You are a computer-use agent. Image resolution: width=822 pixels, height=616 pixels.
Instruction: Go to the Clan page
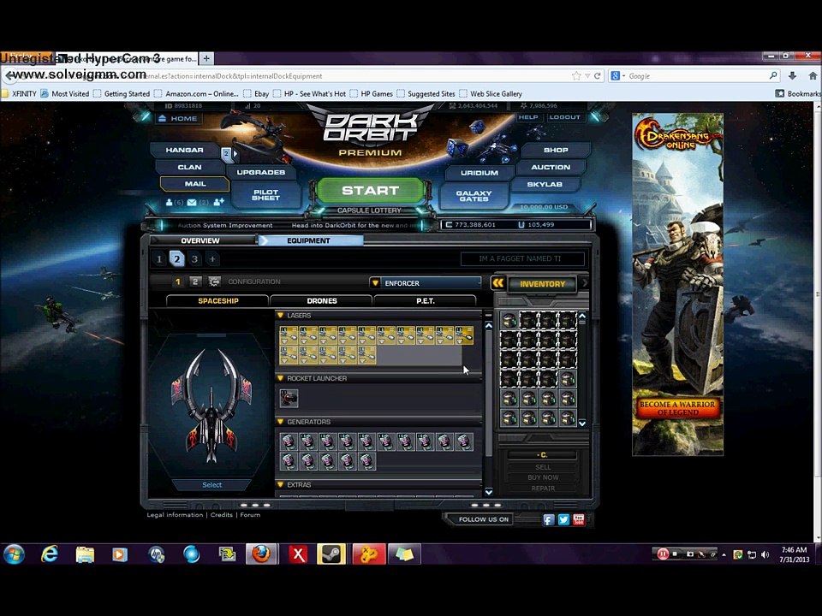[x=189, y=167]
